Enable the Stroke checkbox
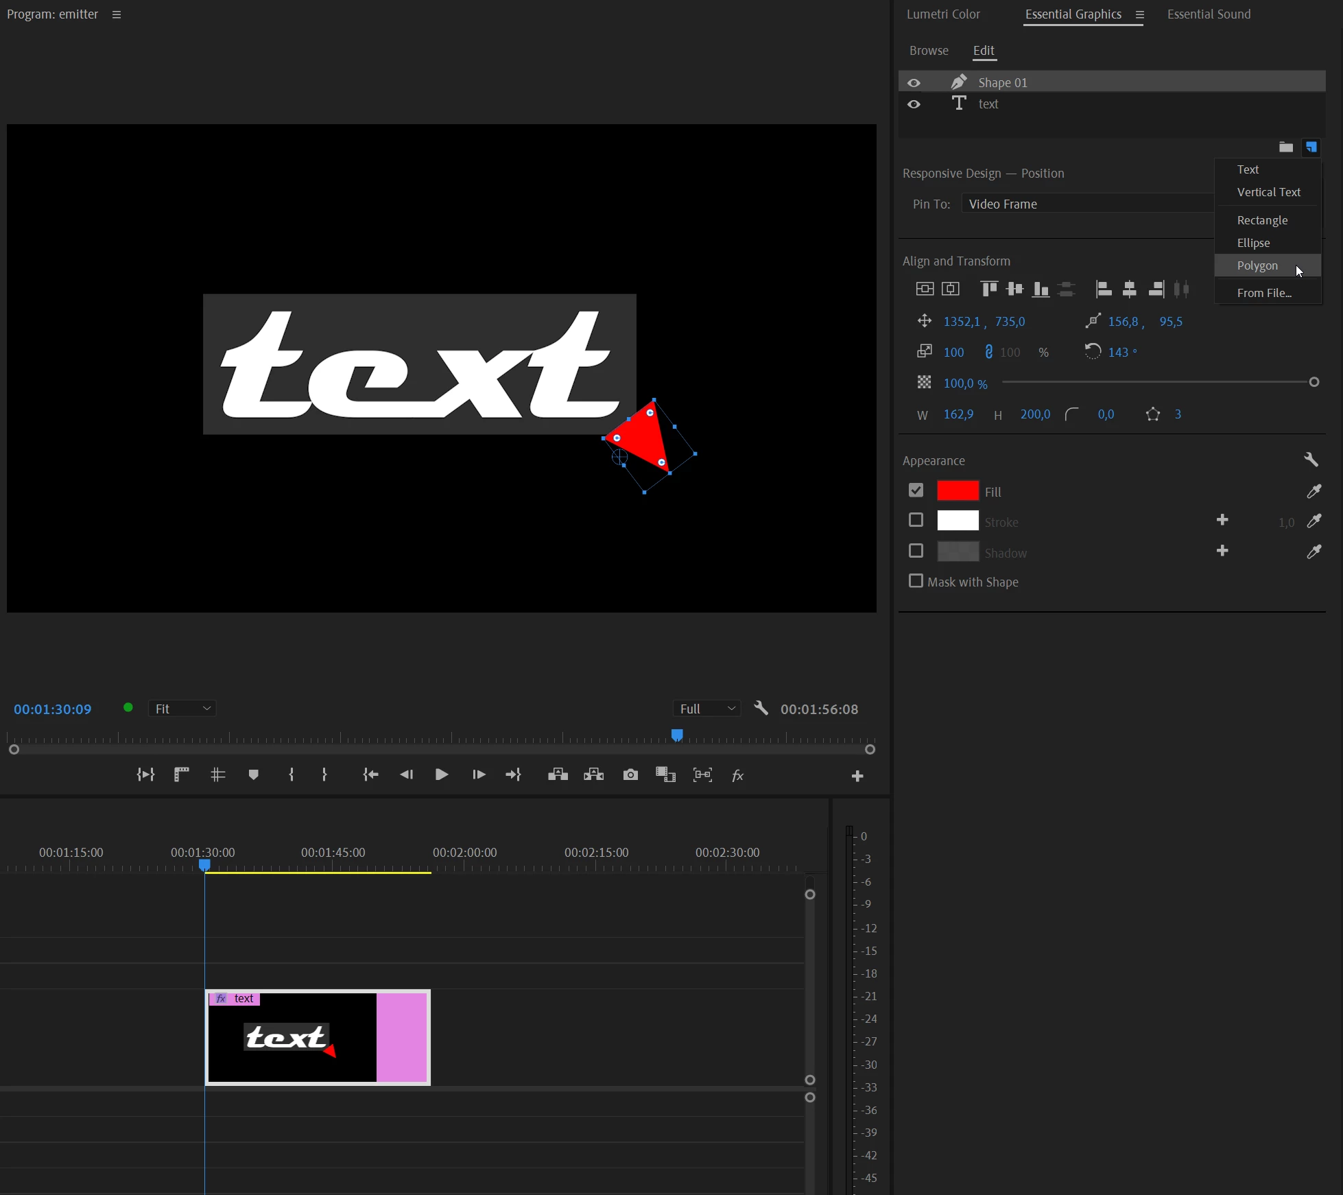The image size is (1343, 1195). [916, 520]
